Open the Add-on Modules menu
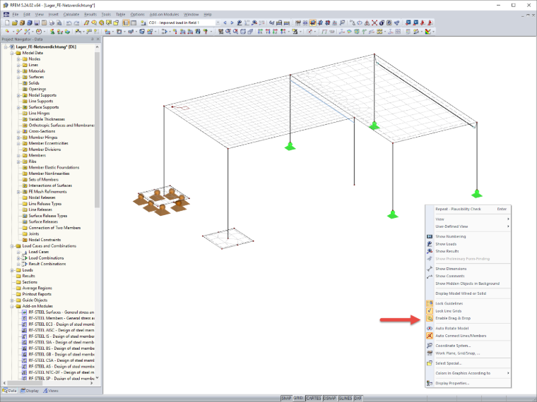This screenshot has height=402, width=537. (x=164, y=14)
